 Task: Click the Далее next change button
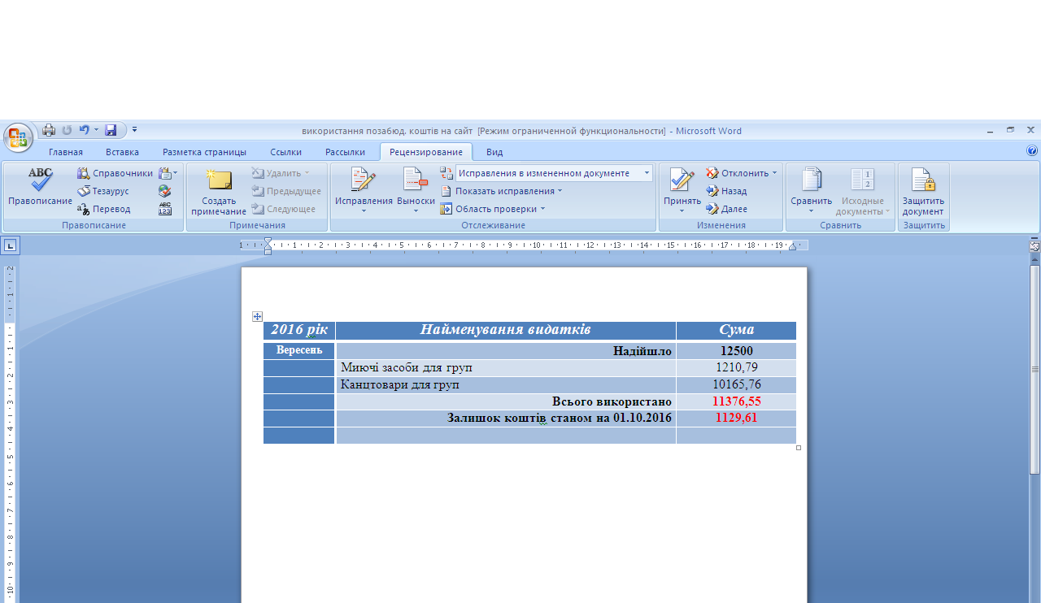[726, 209]
